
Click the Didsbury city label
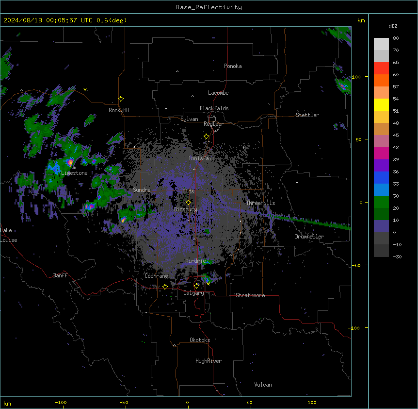click(x=185, y=209)
